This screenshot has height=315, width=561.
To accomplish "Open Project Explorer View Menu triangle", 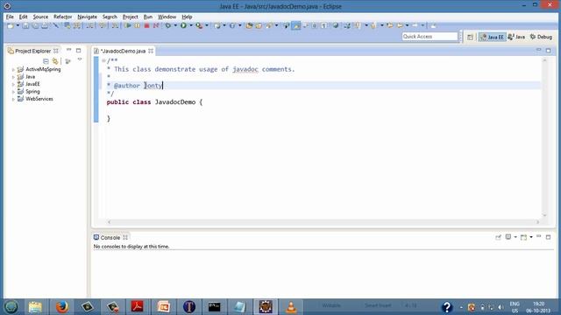I will (80, 59).
